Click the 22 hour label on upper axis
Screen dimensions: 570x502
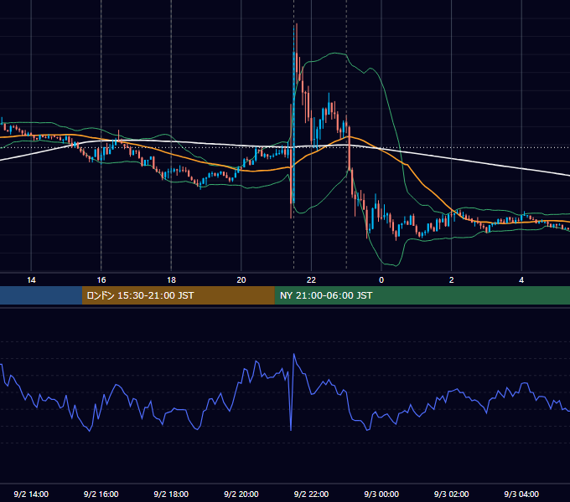point(311,280)
